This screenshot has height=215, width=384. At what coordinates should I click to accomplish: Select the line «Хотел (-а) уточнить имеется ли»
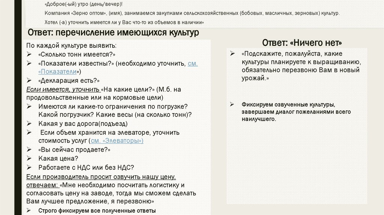coord(124,22)
